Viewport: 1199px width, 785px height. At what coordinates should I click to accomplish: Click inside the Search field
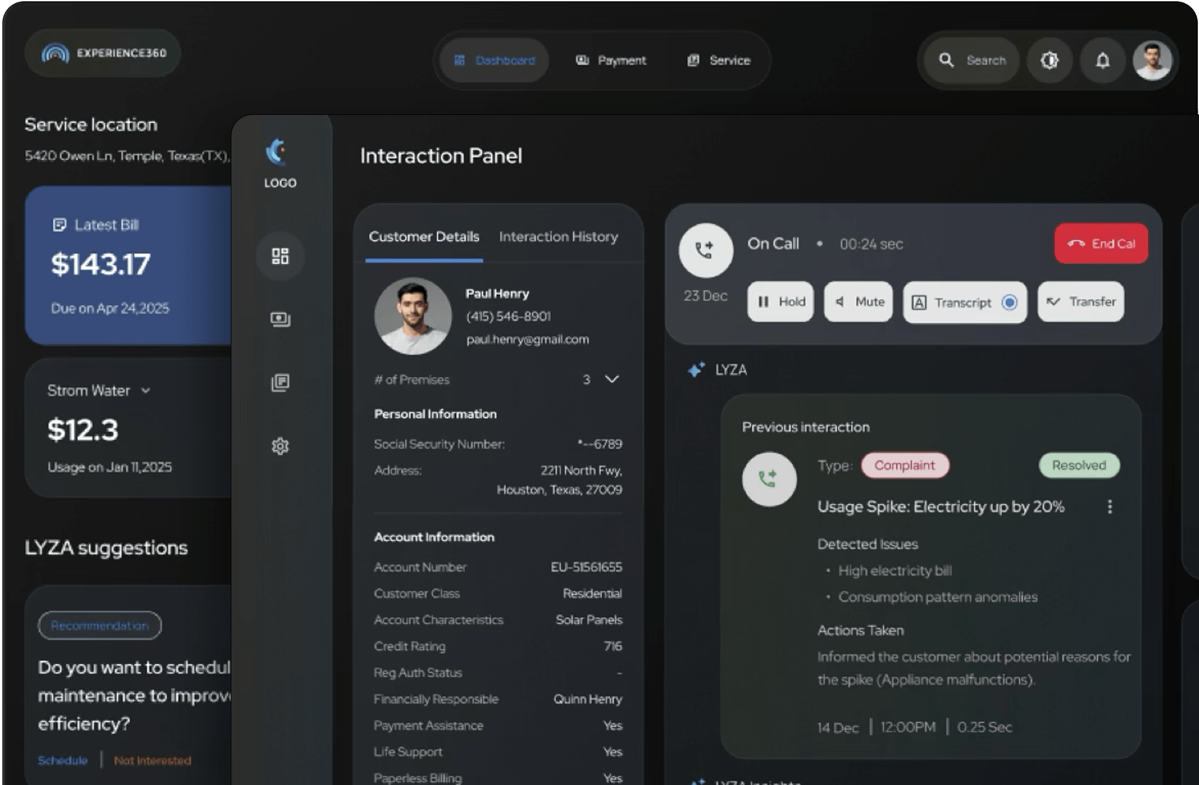985,60
